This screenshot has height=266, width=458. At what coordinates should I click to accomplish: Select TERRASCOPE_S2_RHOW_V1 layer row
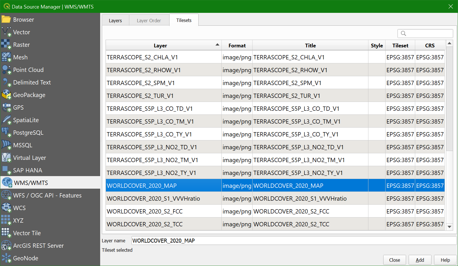pos(275,70)
